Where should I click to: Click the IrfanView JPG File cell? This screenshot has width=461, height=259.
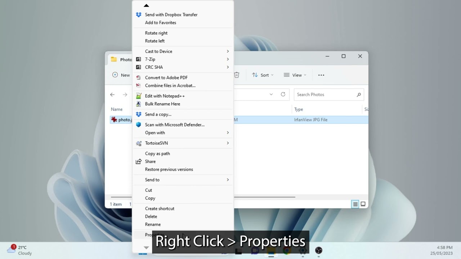click(311, 120)
